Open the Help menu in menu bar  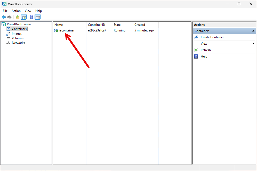(38, 11)
